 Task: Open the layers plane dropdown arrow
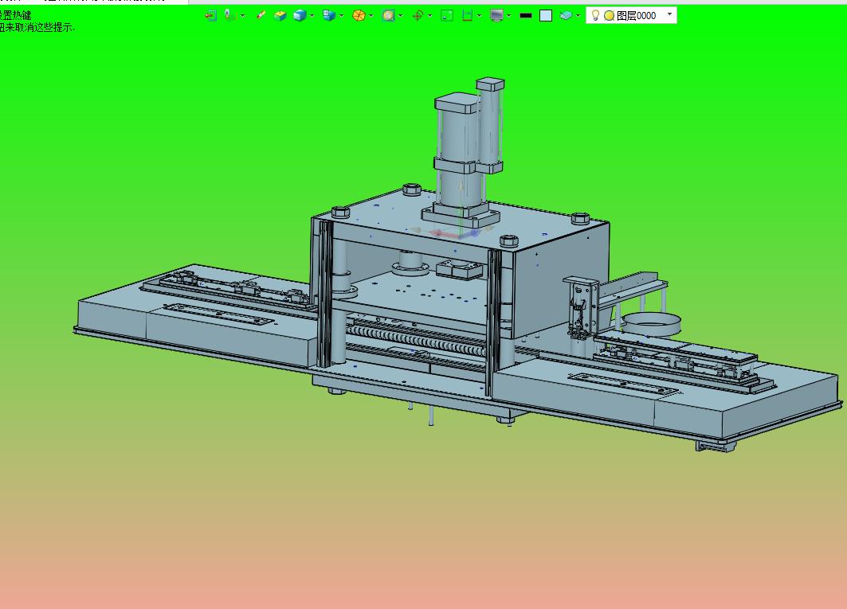click(578, 16)
